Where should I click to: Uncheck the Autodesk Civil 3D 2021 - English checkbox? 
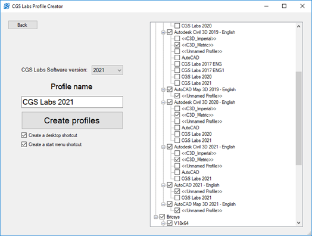170,147
